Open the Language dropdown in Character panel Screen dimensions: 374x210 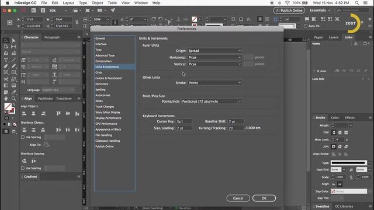click(x=58, y=90)
